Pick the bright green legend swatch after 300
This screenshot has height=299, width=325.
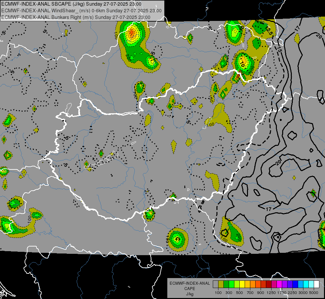tap(231, 284)
